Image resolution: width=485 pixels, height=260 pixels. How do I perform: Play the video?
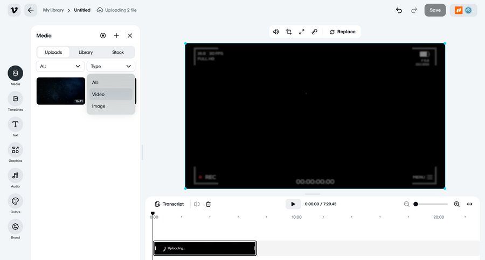[293, 204]
